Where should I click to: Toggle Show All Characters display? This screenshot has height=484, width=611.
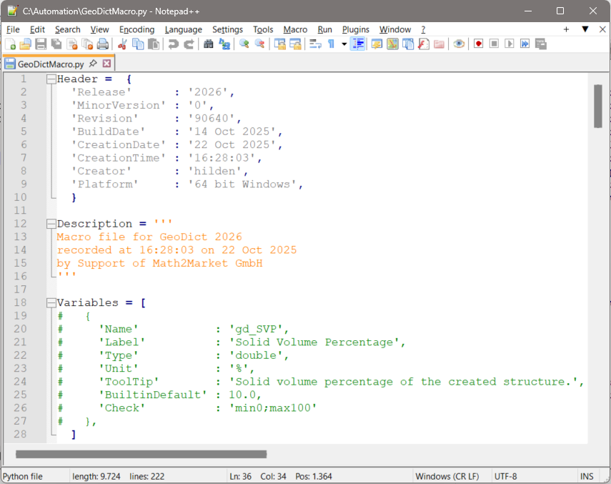(x=330, y=44)
